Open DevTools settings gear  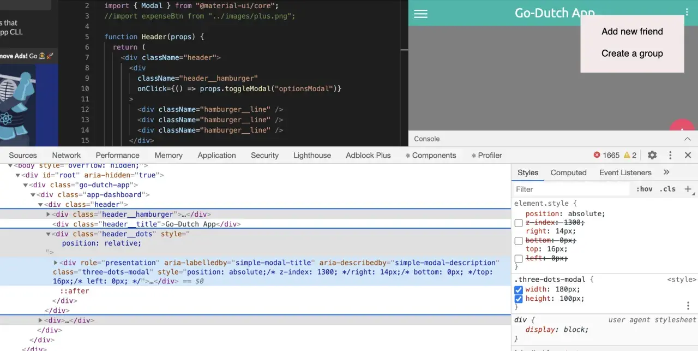tap(652, 155)
